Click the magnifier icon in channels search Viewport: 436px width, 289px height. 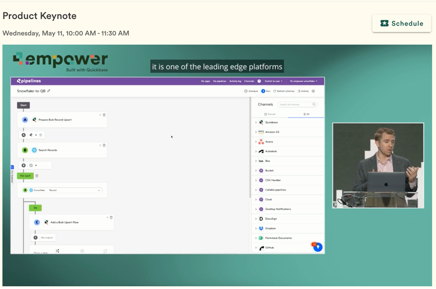314,104
